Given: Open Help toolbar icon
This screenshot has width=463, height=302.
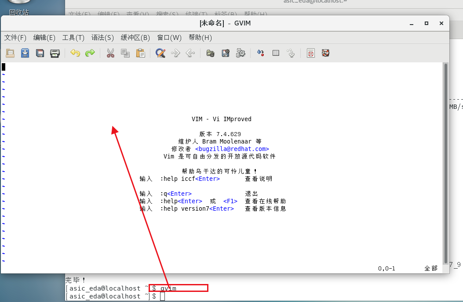Looking at the screenshot, I should point(310,53).
